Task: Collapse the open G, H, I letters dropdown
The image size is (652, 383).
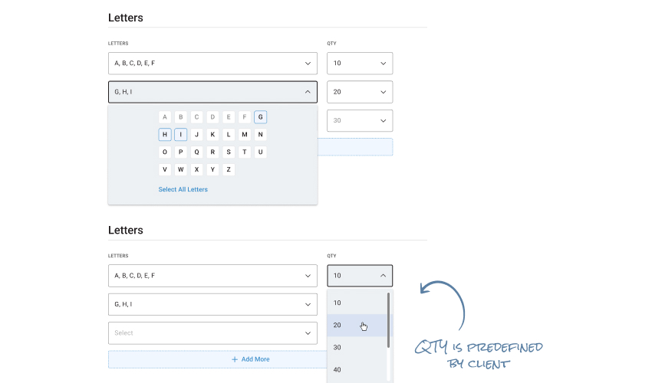Action: coord(212,92)
